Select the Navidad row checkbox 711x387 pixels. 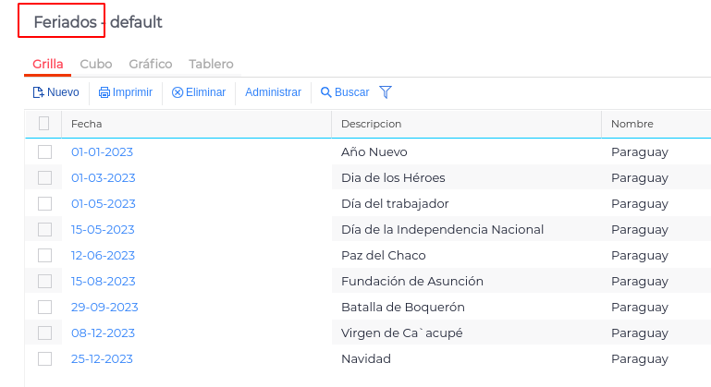44,358
